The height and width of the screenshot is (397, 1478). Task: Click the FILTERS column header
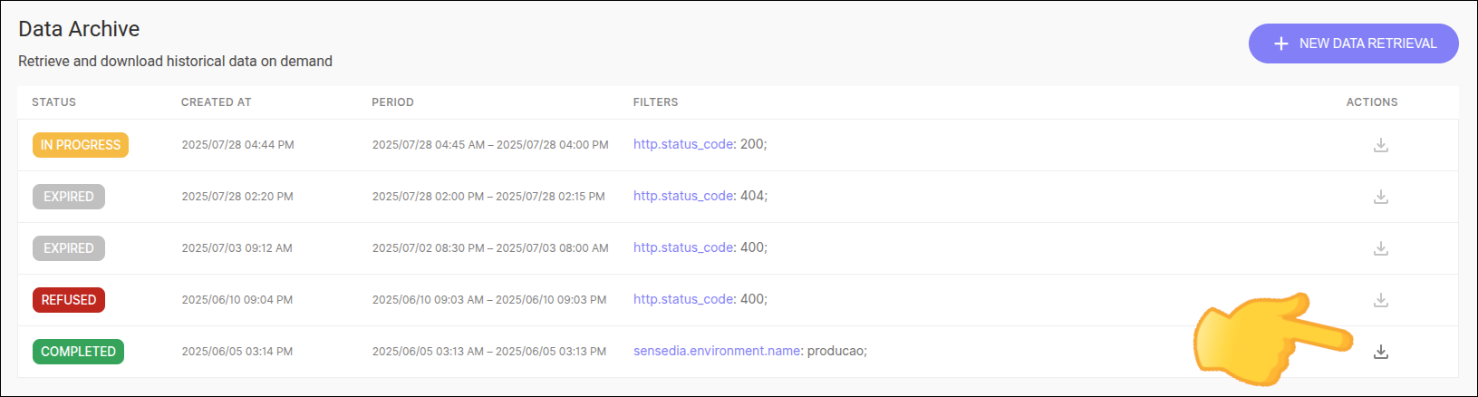point(655,102)
